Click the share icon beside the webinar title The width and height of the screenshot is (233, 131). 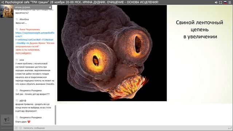point(3,2)
